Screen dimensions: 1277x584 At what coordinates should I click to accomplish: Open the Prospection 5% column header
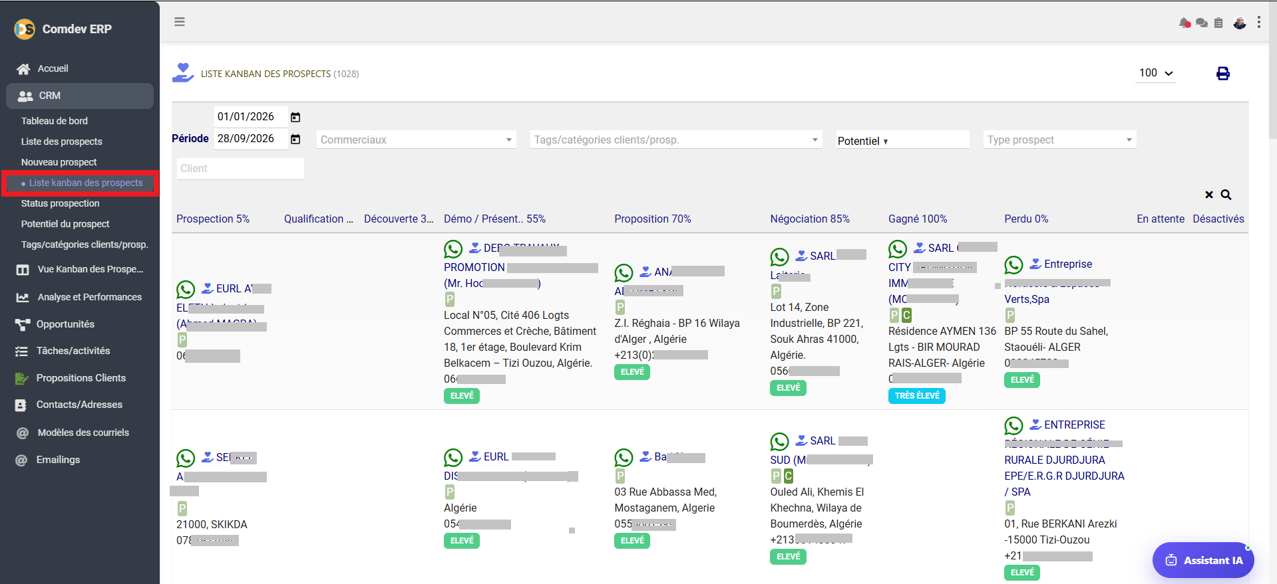pyautogui.click(x=213, y=219)
